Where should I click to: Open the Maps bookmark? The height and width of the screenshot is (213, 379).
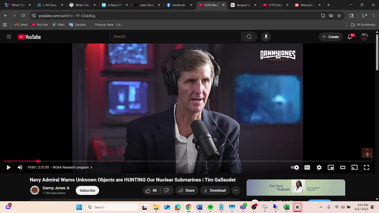tap(58, 25)
